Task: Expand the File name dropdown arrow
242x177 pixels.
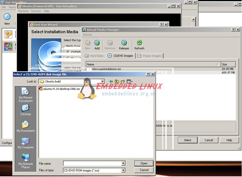Action: [x=123, y=163]
